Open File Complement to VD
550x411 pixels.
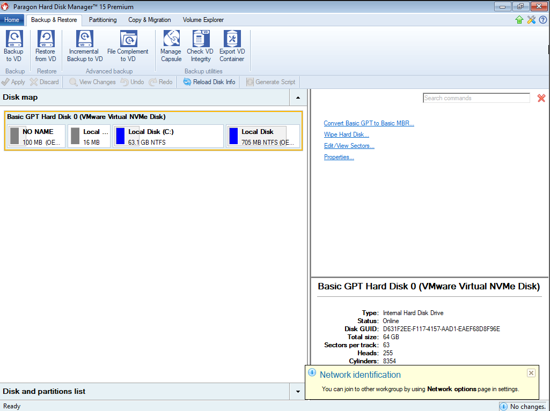[x=128, y=46]
